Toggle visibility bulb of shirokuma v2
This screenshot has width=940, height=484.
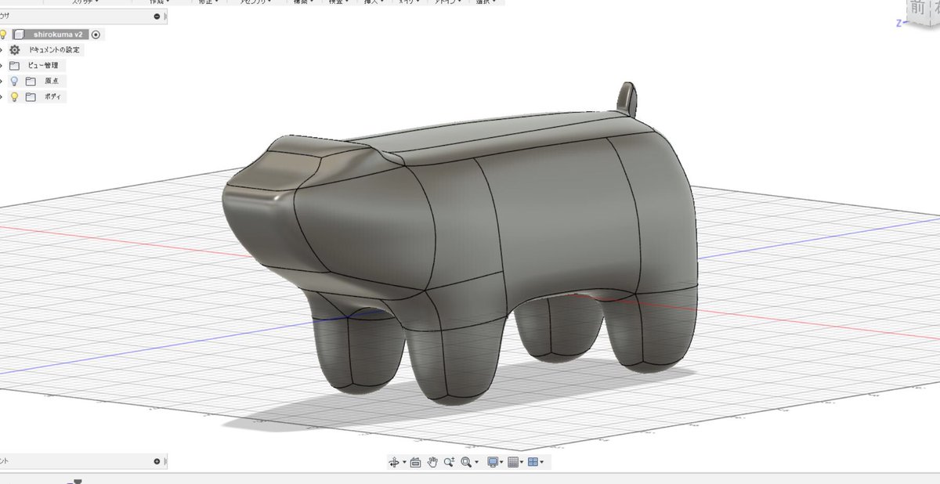coord(3,34)
